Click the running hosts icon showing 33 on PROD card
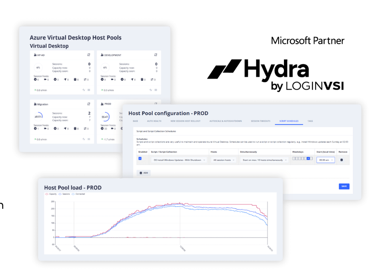The width and height of the screenshot is (376, 277). coord(102,129)
